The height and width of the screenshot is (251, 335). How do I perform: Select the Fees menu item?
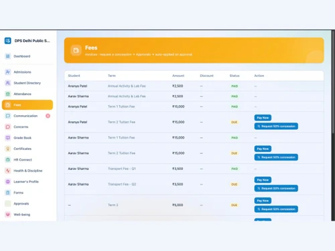[27, 105]
